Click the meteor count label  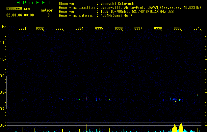tap(47, 10)
